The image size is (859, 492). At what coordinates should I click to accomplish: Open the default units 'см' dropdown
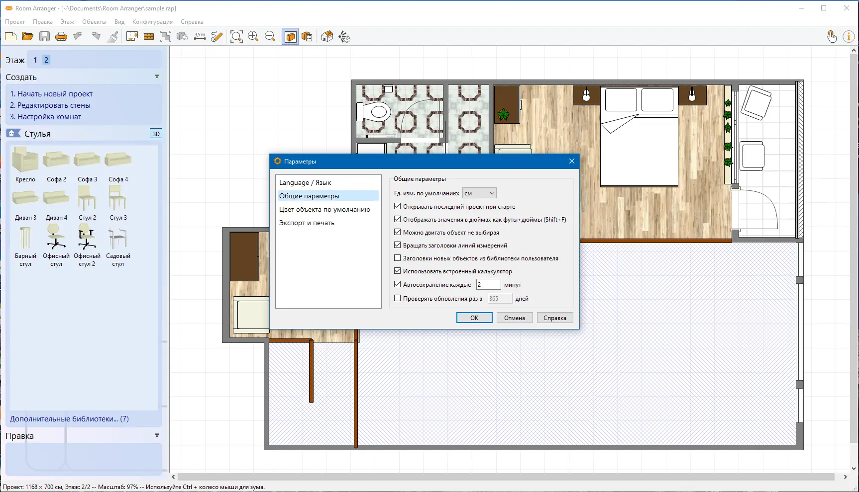[x=479, y=193]
